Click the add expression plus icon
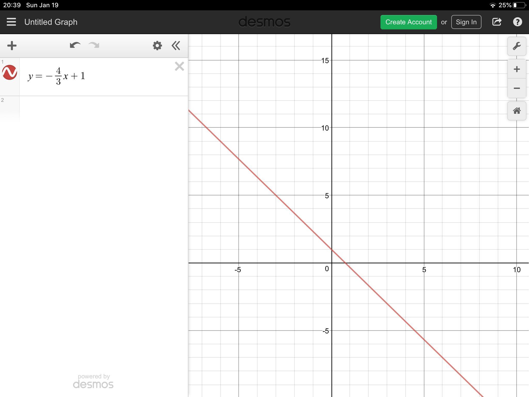529x397 pixels. (x=12, y=46)
